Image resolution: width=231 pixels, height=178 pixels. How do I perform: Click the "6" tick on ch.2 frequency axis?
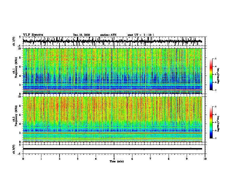20,115
